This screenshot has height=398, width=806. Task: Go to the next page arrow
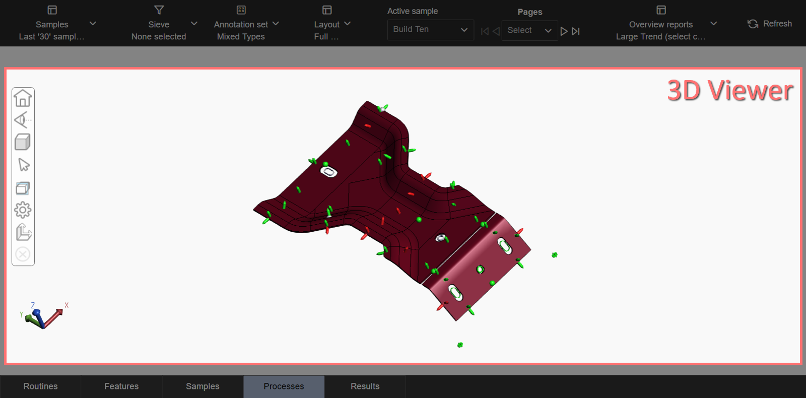564,31
